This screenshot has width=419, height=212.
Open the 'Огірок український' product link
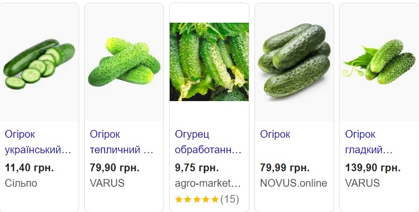click(37, 142)
